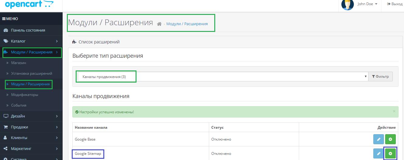Open Панель состояния dashboard
404x160 pixels.
pyautogui.click(x=31, y=30)
